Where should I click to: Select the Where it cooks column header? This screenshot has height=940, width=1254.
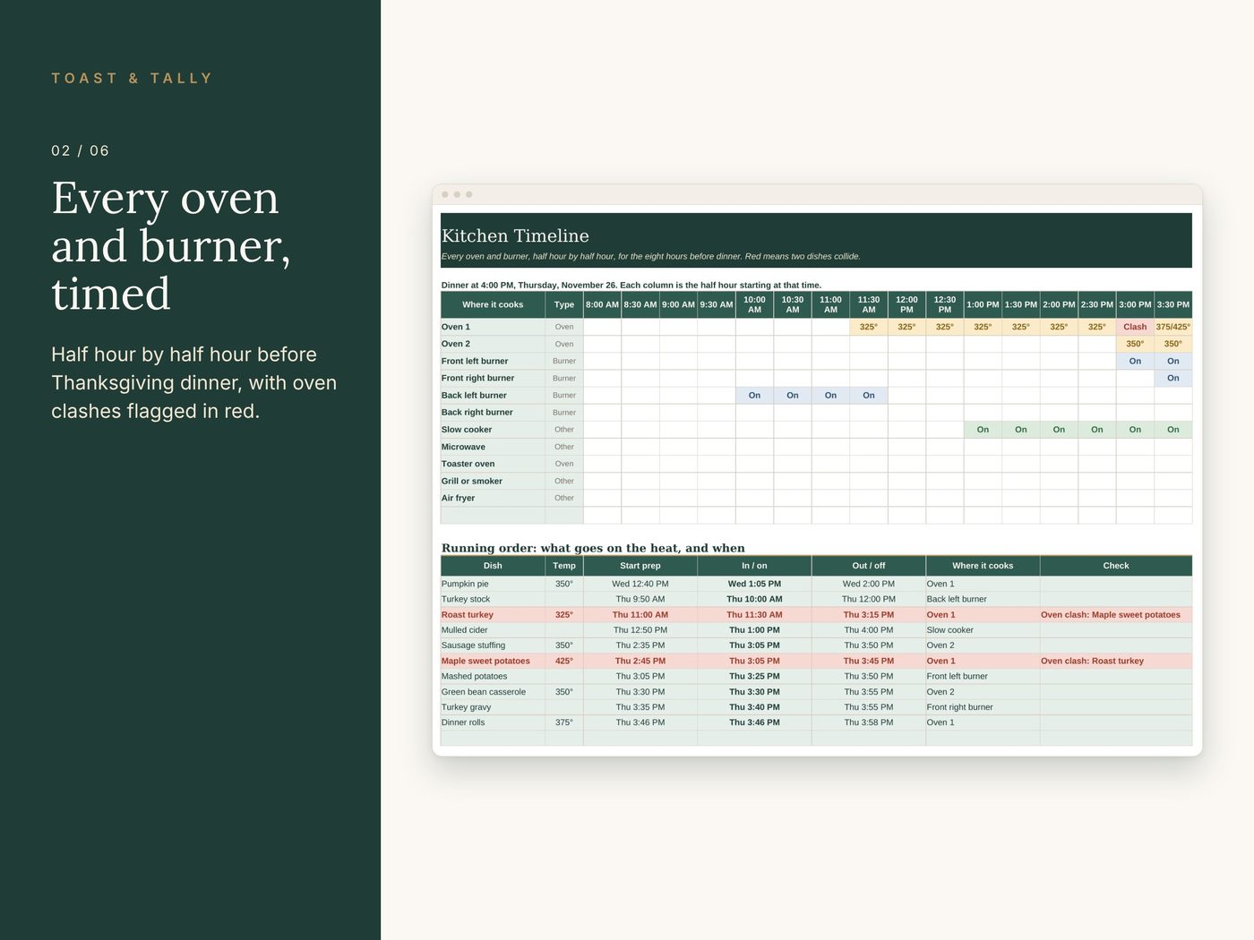pos(493,304)
